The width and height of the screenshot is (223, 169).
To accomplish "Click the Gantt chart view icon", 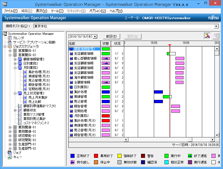I will click(207, 36).
